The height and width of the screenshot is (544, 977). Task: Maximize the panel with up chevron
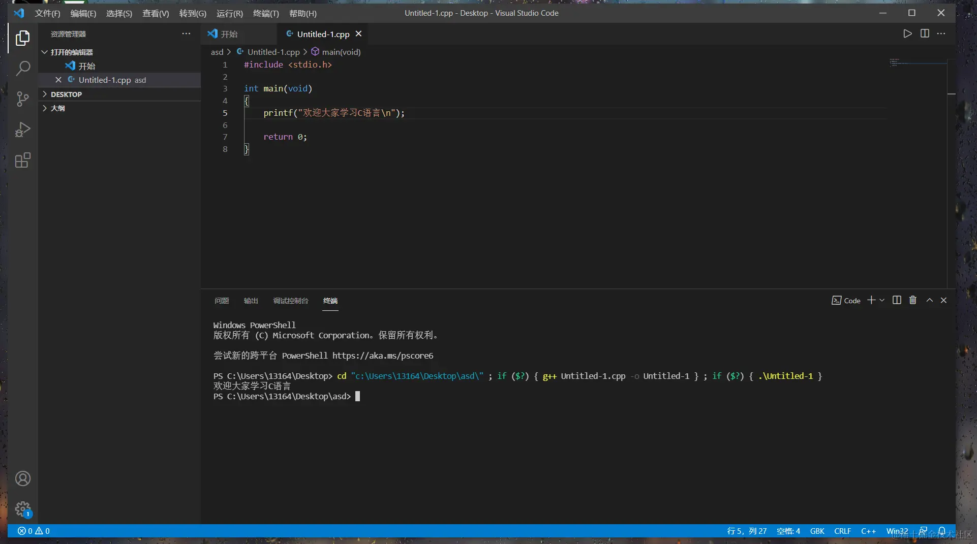[x=929, y=300]
